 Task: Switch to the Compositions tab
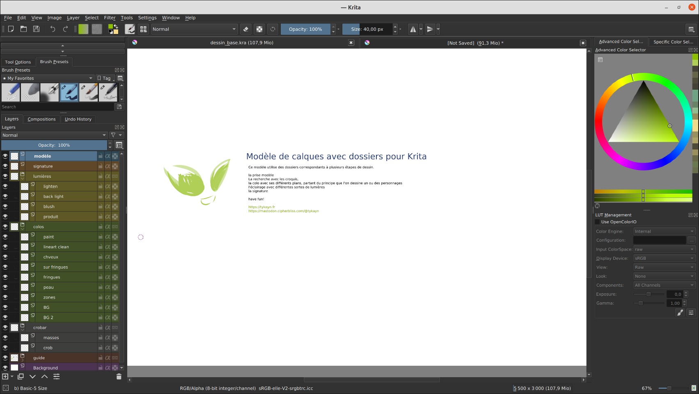[41, 119]
